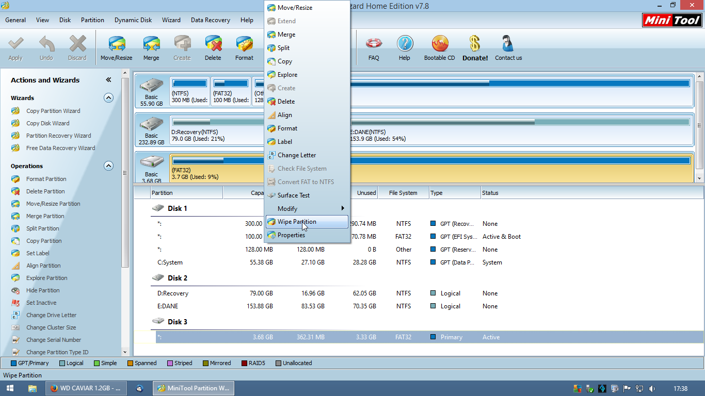Launch the Partition Recovery Wizard
Image resolution: width=705 pixels, height=396 pixels.
[x=58, y=136]
